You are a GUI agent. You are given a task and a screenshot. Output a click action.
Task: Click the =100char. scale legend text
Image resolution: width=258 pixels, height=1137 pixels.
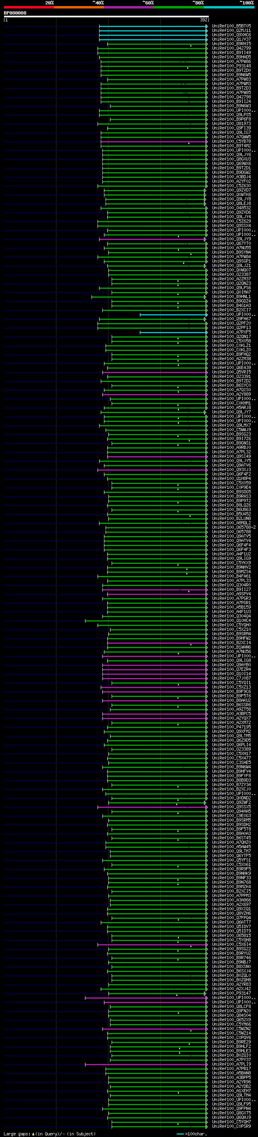click(196, 1134)
